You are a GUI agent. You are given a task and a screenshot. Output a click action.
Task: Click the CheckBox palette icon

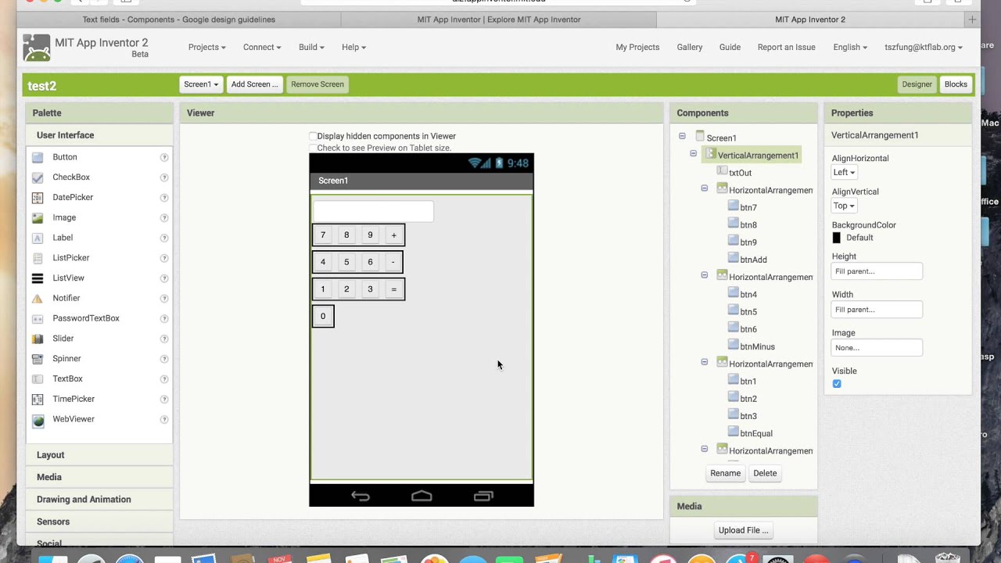(x=38, y=178)
